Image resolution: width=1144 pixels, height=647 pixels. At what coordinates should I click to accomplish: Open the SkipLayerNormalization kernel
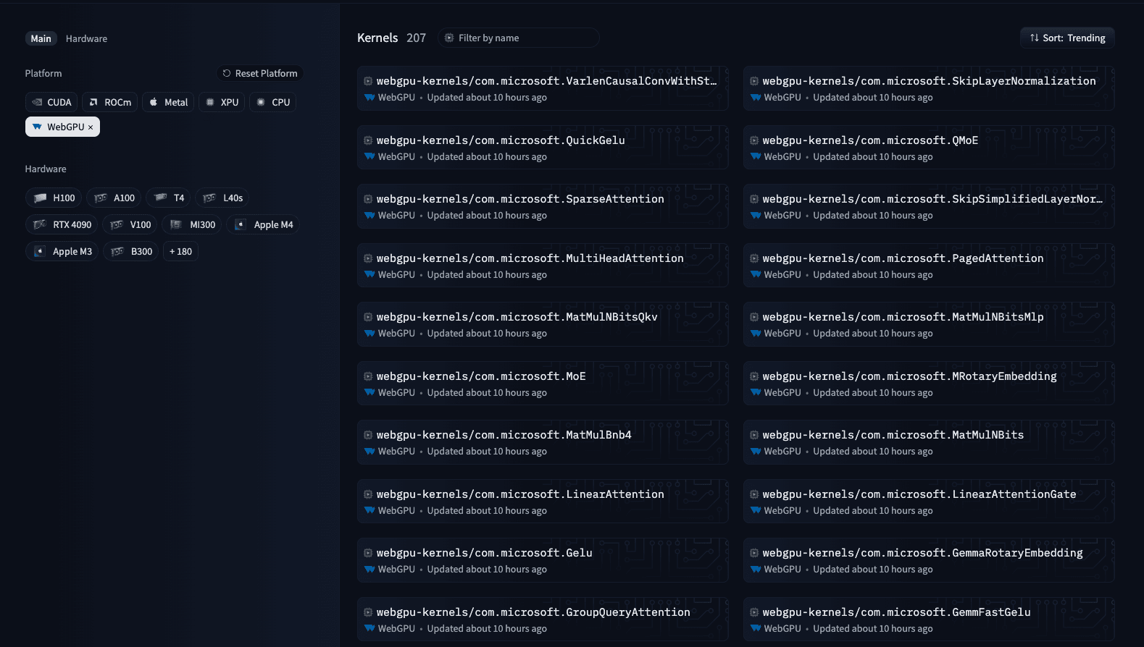tap(929, 88)
